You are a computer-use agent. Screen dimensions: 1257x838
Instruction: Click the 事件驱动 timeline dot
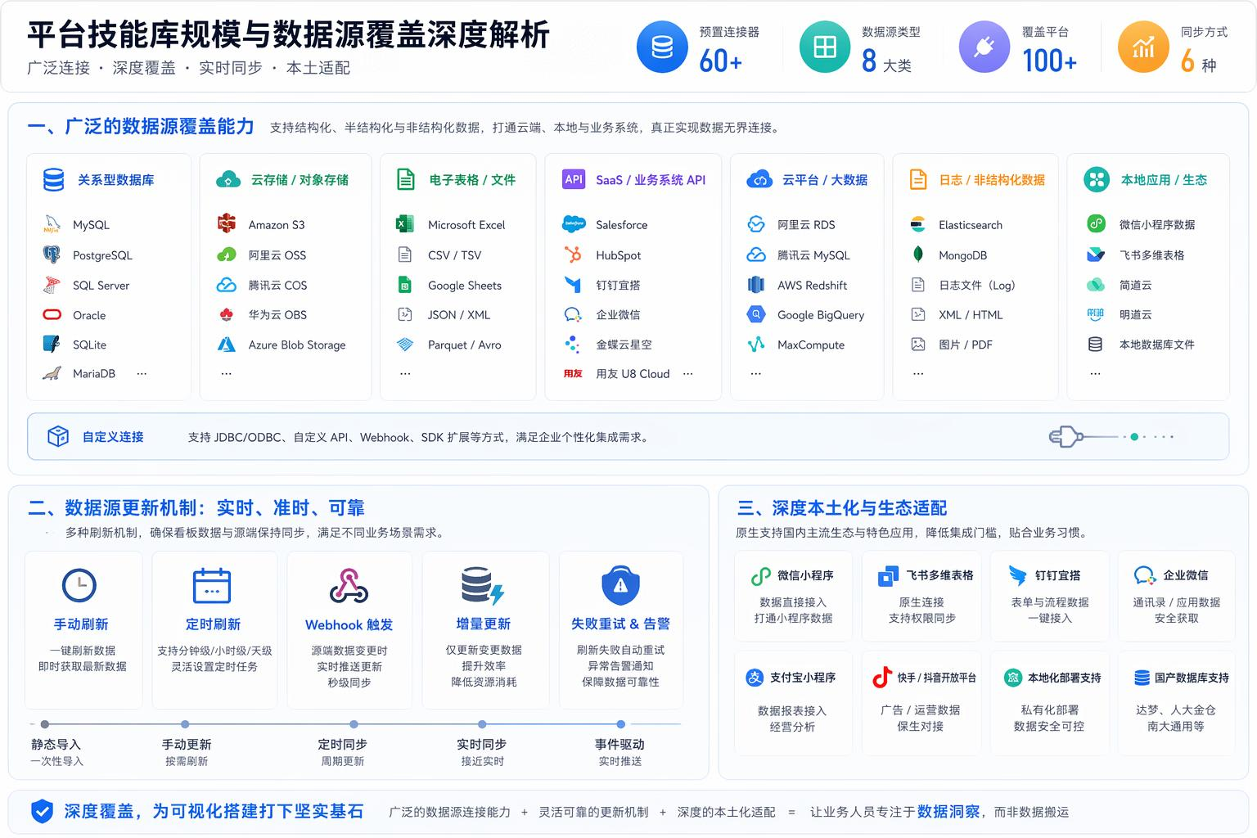tap(621, 724)
